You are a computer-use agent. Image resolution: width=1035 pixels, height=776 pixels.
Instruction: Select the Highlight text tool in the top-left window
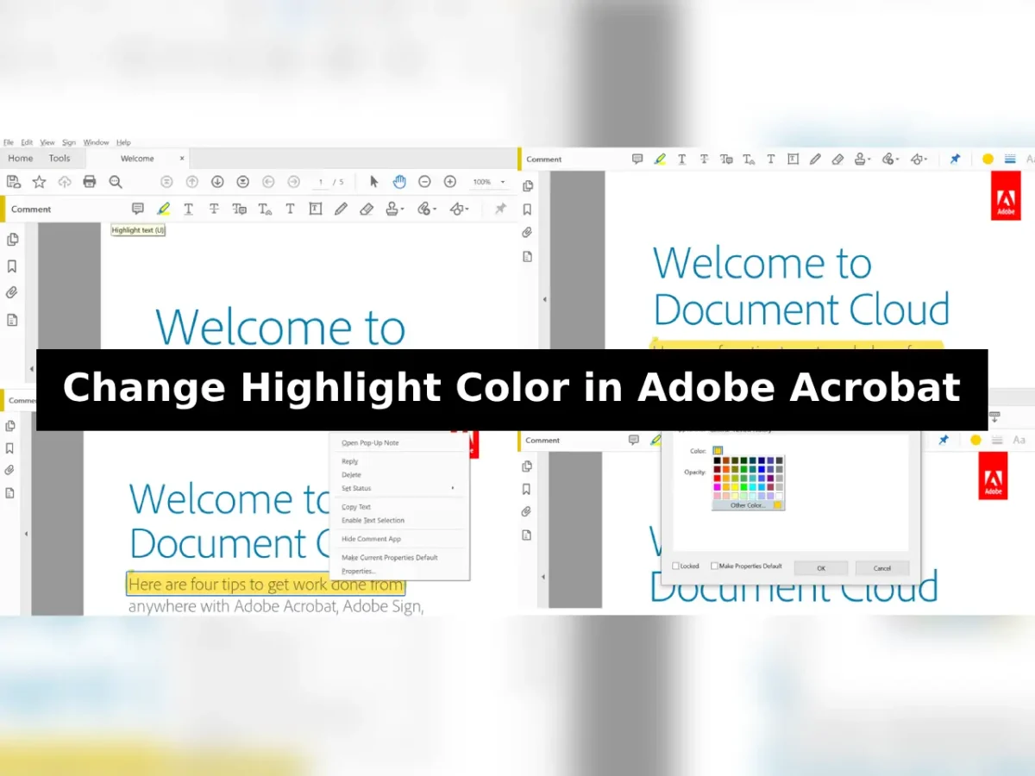pyautogui.click(x=163, y=209)
